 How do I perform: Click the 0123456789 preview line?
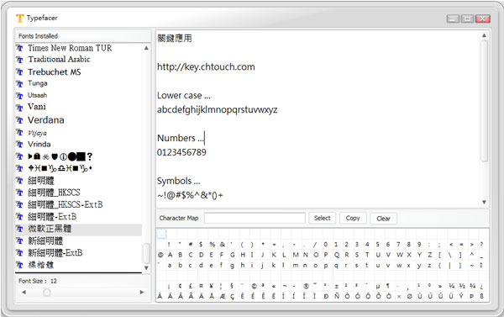(x=181, y=152)
